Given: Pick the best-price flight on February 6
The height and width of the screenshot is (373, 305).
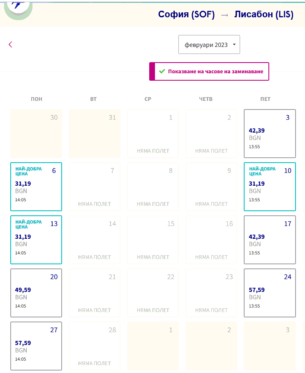Looking at the screenshot, I should (x=36, y=186).
